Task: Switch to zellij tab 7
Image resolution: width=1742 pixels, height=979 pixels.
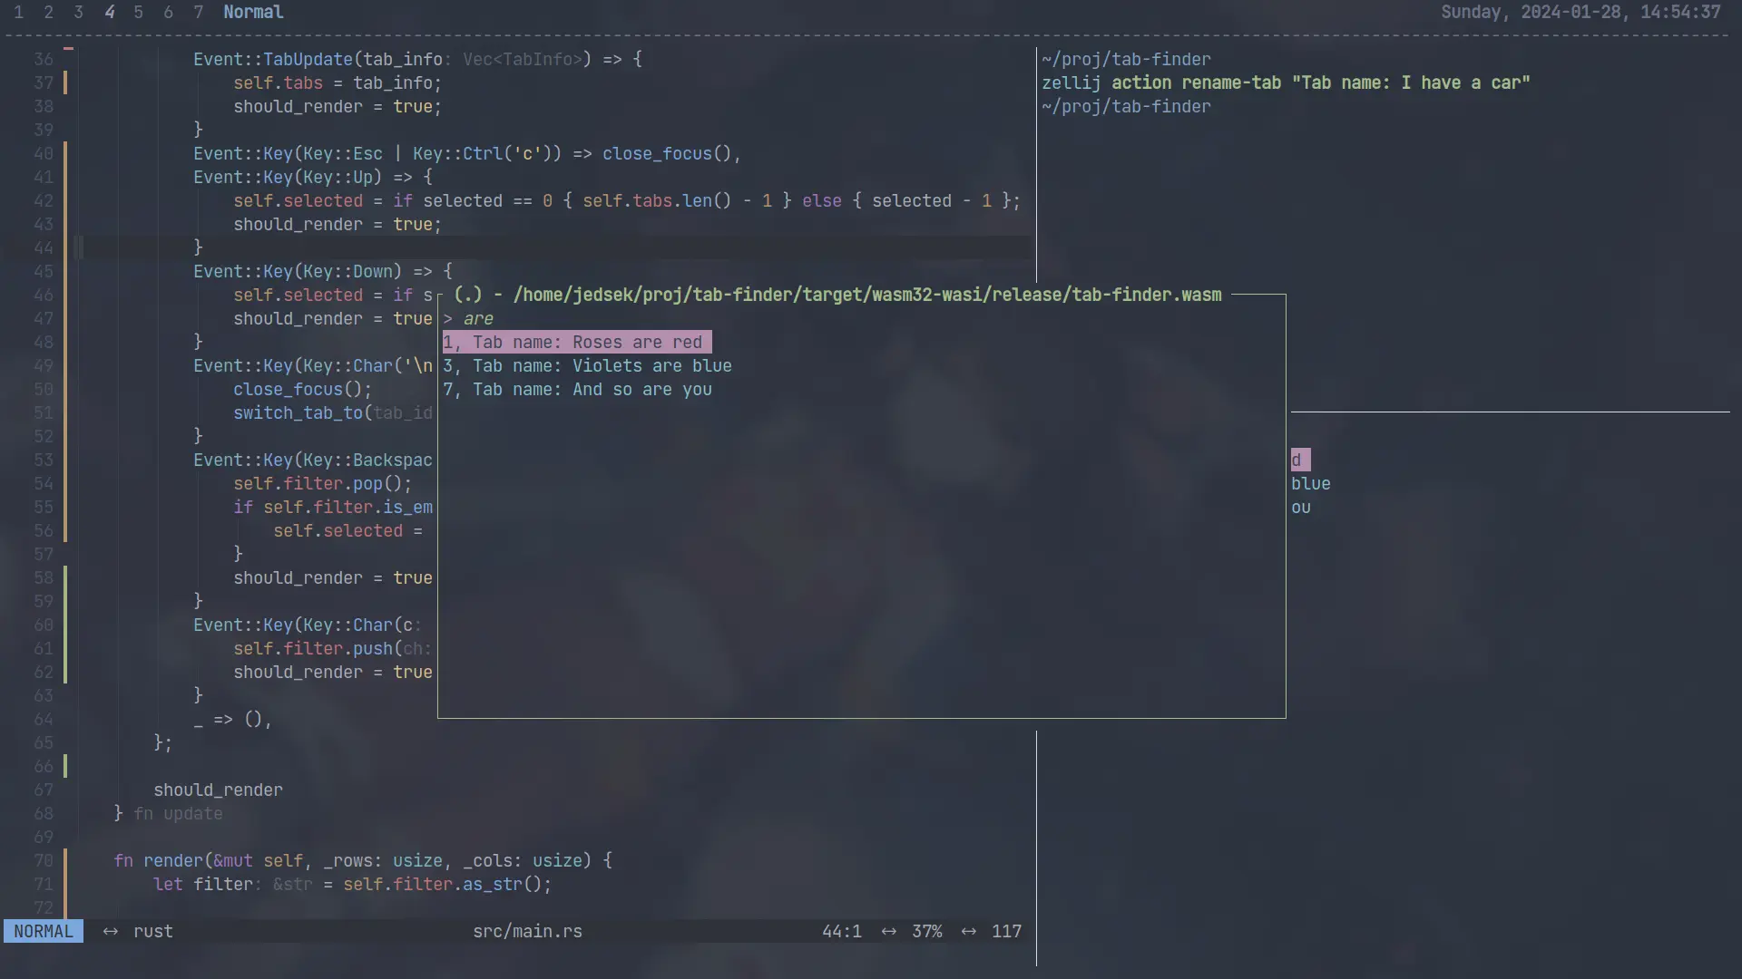Action: coord(198,13)
